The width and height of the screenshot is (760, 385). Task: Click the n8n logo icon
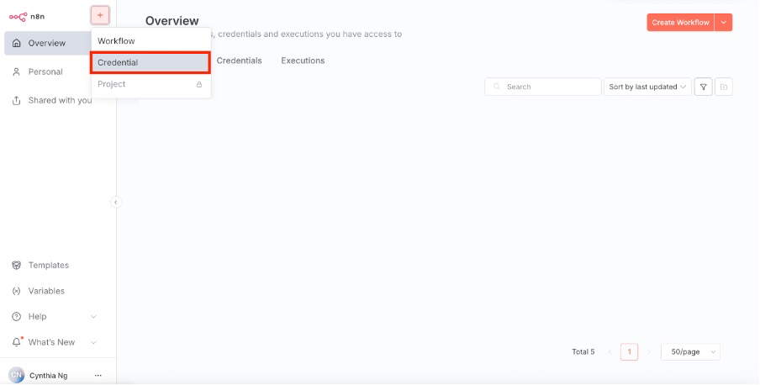[18, 16]
